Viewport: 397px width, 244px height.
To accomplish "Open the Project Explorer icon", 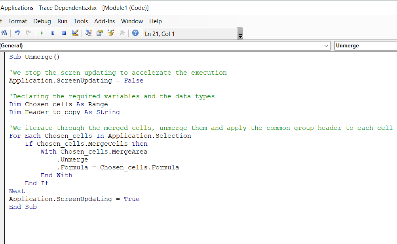I will pos(89,34).
